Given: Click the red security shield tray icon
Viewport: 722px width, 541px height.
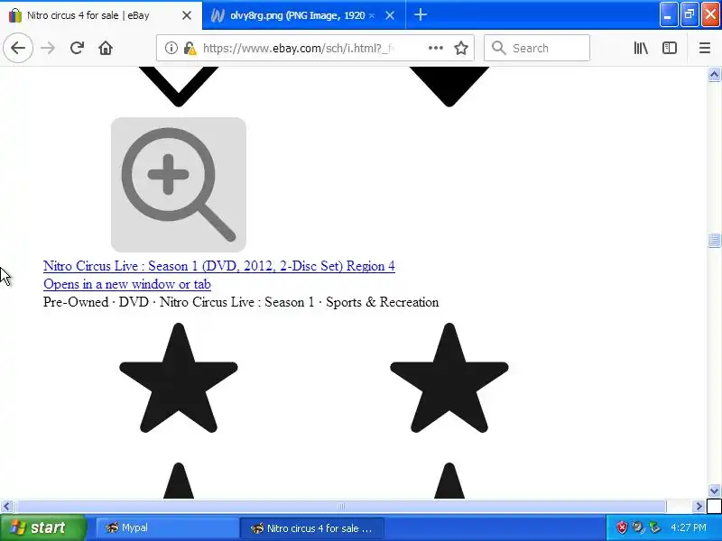Looking at the screenshot, I should [622, 527].
